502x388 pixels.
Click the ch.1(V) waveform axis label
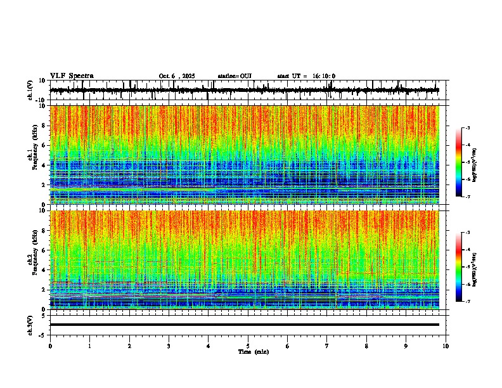(x=30, y=90)
